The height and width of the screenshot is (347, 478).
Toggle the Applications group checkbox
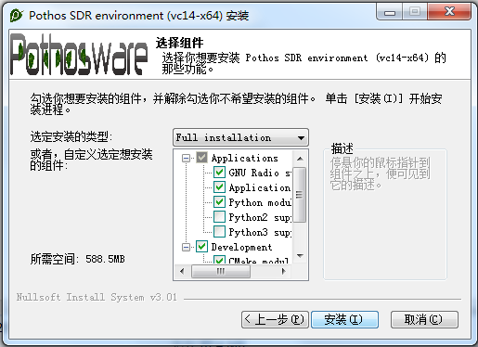point(201,158)
